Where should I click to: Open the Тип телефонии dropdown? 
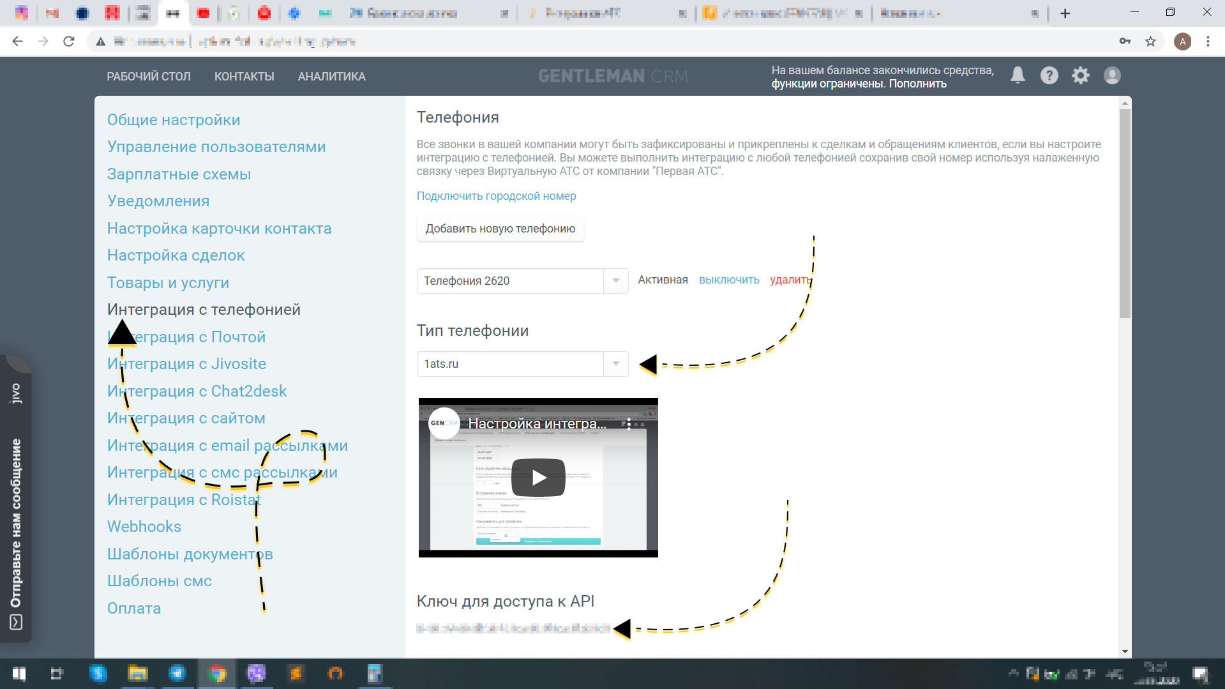click(615, 364)
